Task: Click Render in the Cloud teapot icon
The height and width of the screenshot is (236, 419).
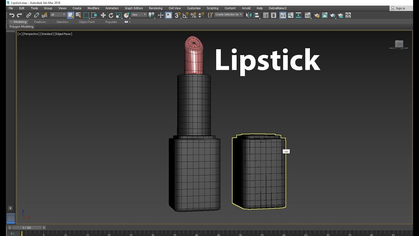Action: click(340, 15)
